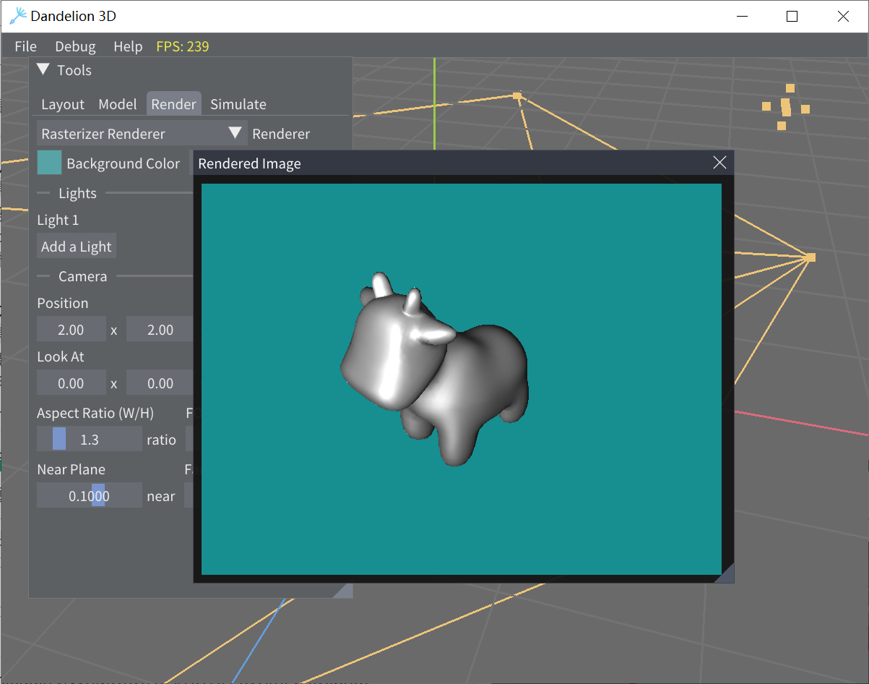The image size is (869, 684).
Task: Select Light 1 in the Lights list
Action: click(58, 220)
